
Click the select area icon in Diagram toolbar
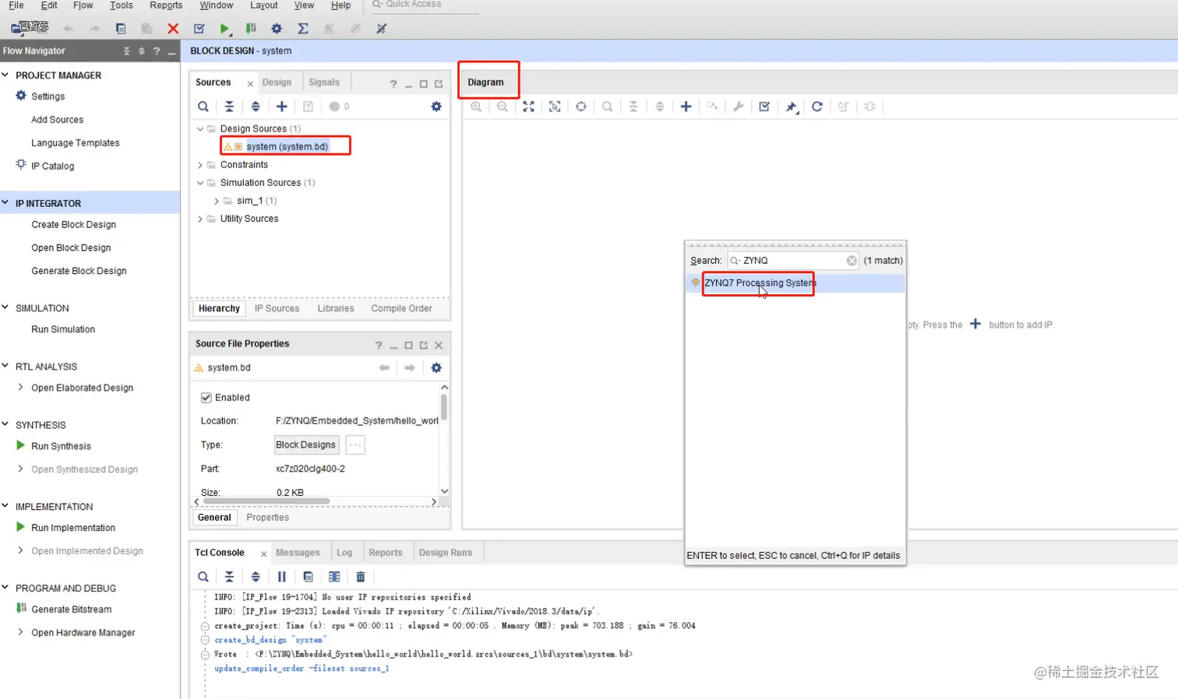(555, 107)
